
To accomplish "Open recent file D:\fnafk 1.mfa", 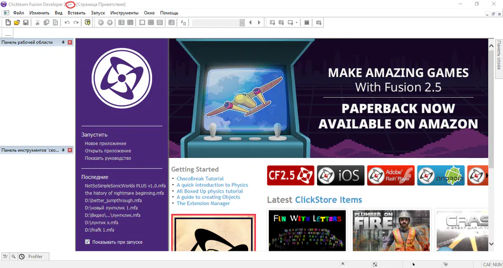I will (x=99, y=230).
